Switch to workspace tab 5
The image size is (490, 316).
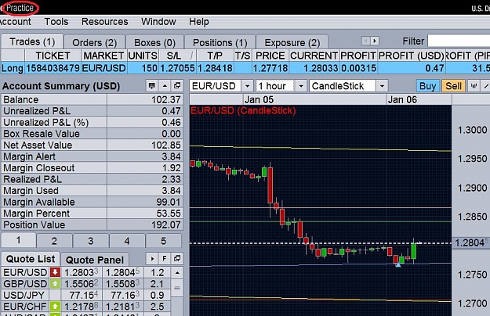163,241
